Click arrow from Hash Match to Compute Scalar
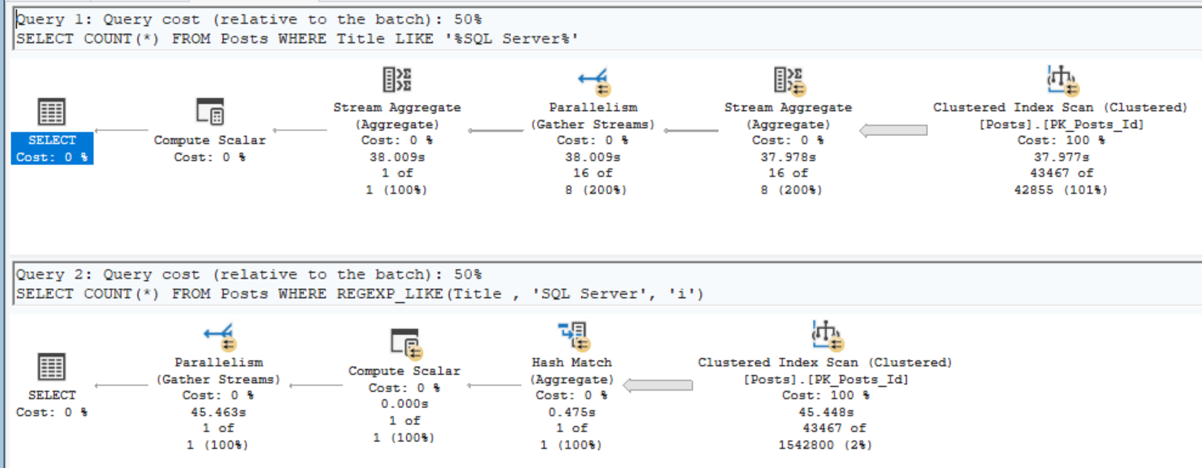 click(x=496, y=385)
